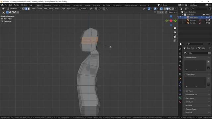Open Material properties tab icon
This screenshot has width=212, height=119.
click(180, 102)
